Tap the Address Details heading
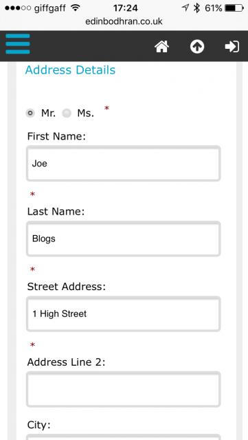 70,70
